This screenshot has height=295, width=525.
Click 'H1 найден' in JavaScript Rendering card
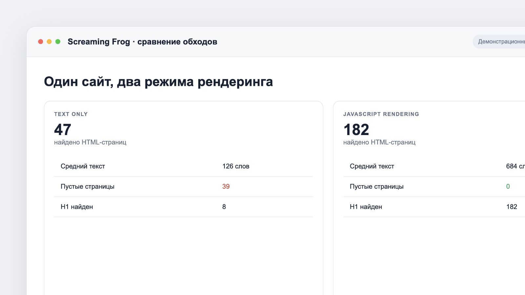(x=366, y=207)
